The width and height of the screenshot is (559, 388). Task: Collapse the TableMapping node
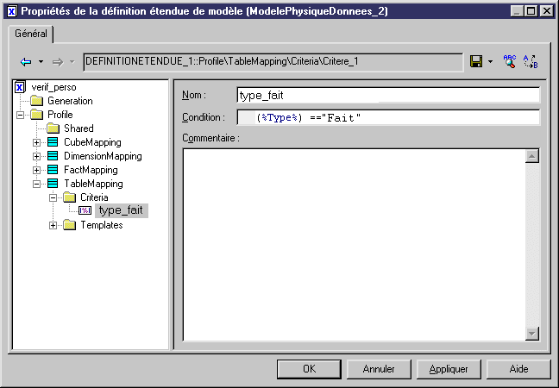tap(36, 184)
